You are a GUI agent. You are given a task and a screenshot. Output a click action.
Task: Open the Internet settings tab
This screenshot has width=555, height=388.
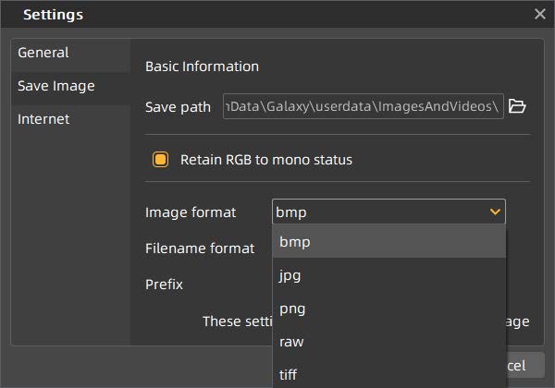tap(43, 119)
